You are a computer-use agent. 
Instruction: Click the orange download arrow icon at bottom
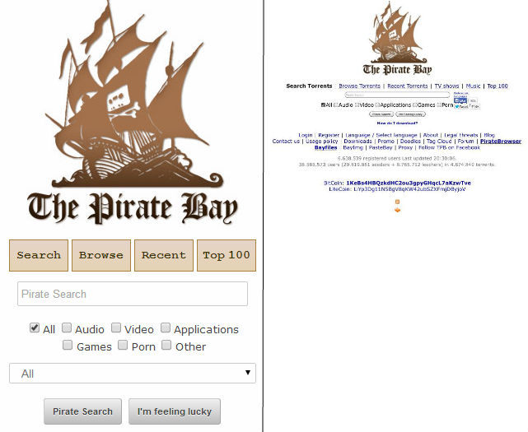coord(397,210)
